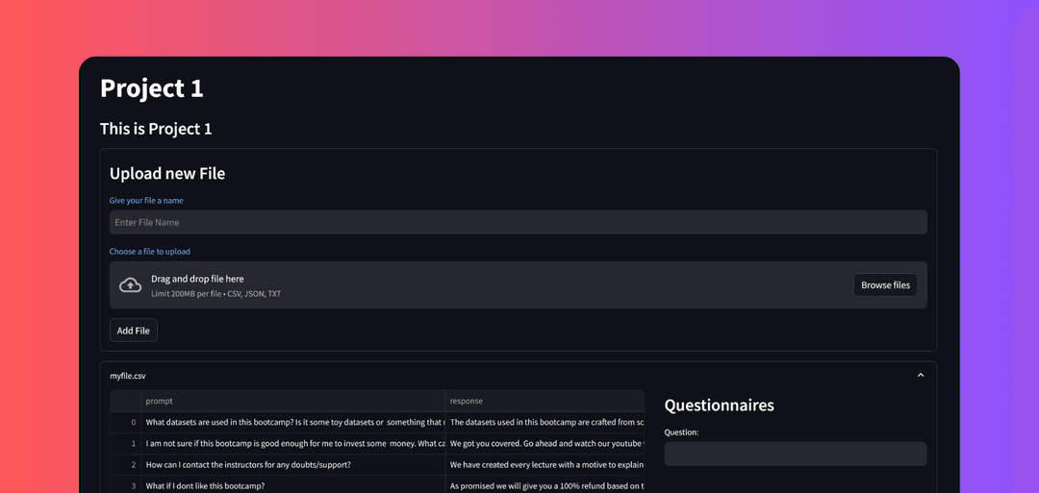Select the response column header

pyautogui.click(x=545, y=401)
